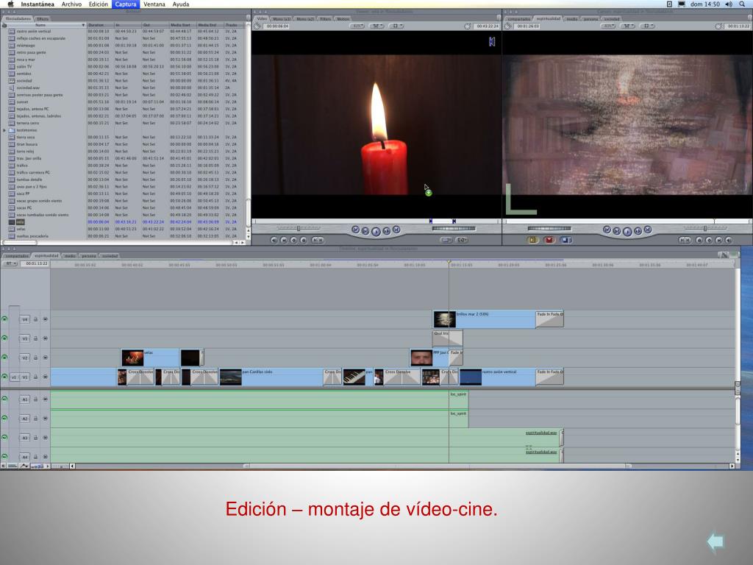
Task: Open Viewer playhead sync pop-up
Action: [x=376, y=26]
